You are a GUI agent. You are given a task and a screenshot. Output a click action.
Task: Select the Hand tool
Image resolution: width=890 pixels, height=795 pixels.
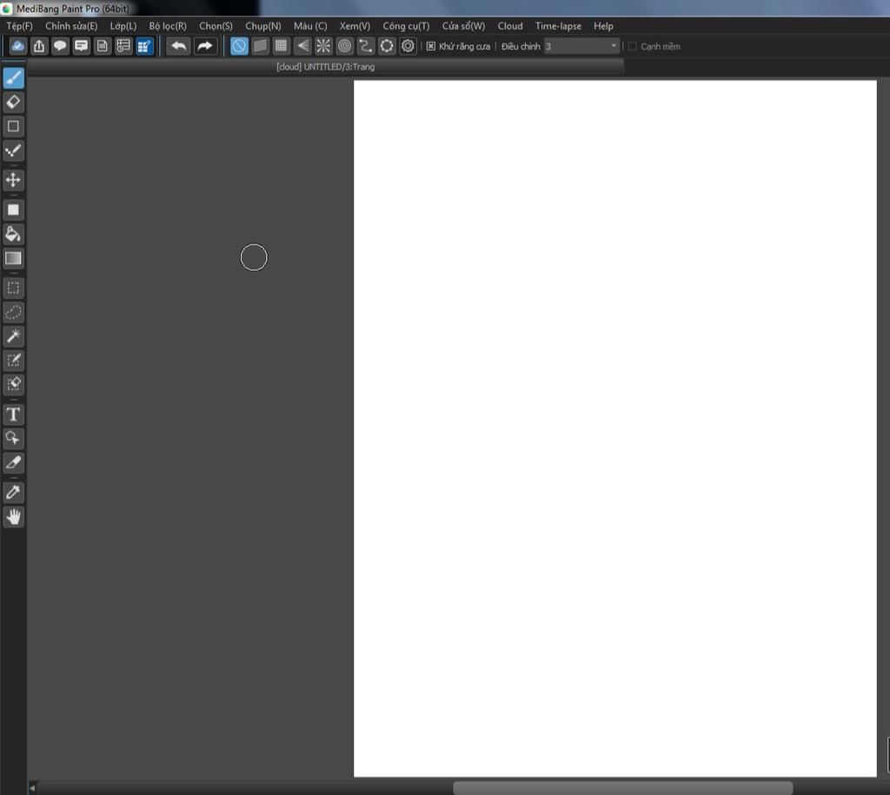14,516
